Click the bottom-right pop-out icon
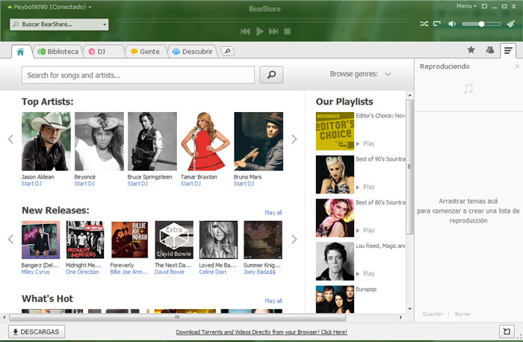The width and height of the screenshot is (523, 342). [x=507, y=332]
